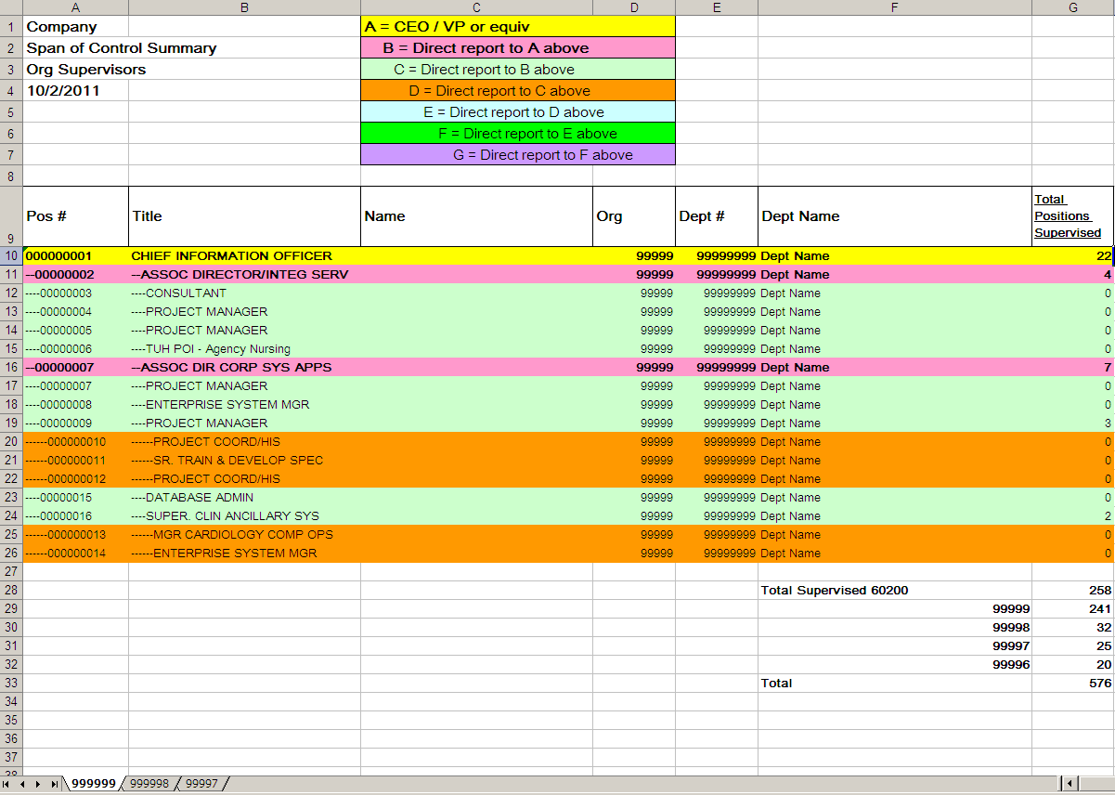Click the column G header
Screen dimensions: 1115x795
click(x=1071, y=7)
